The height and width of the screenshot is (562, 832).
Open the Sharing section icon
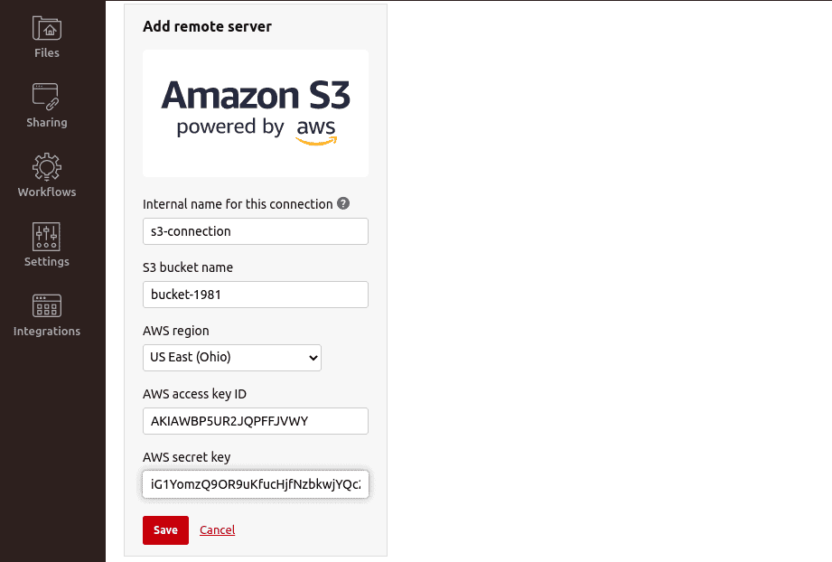tap(47, 97)
